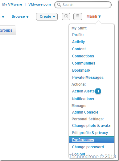Open the Create dropdown button

[47, 17]
